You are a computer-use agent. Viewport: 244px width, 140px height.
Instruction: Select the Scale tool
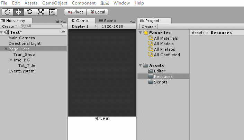[40, 12]
